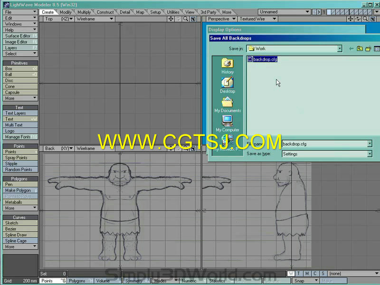Open the Top viewport Wireframe rendering dropdown
The width and height of the screenshot is (380, 285).
coord(95,19)
